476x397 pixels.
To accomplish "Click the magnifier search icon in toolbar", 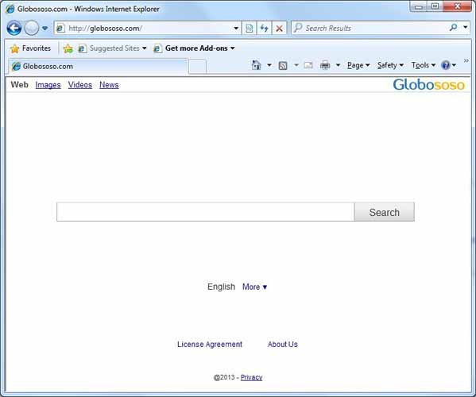I will tap(453, 28).
